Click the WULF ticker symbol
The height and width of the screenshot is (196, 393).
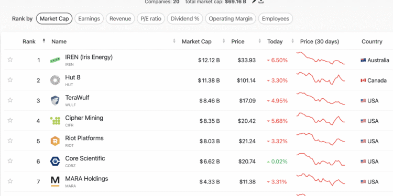point(70,105)
